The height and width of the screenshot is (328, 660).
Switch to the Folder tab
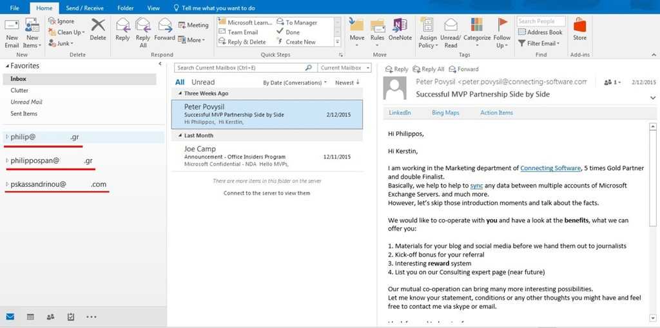pos(126,8)
